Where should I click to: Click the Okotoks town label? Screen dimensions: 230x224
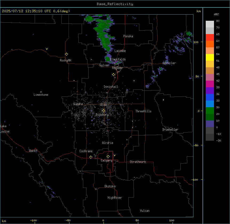click(x=110, y=186)
